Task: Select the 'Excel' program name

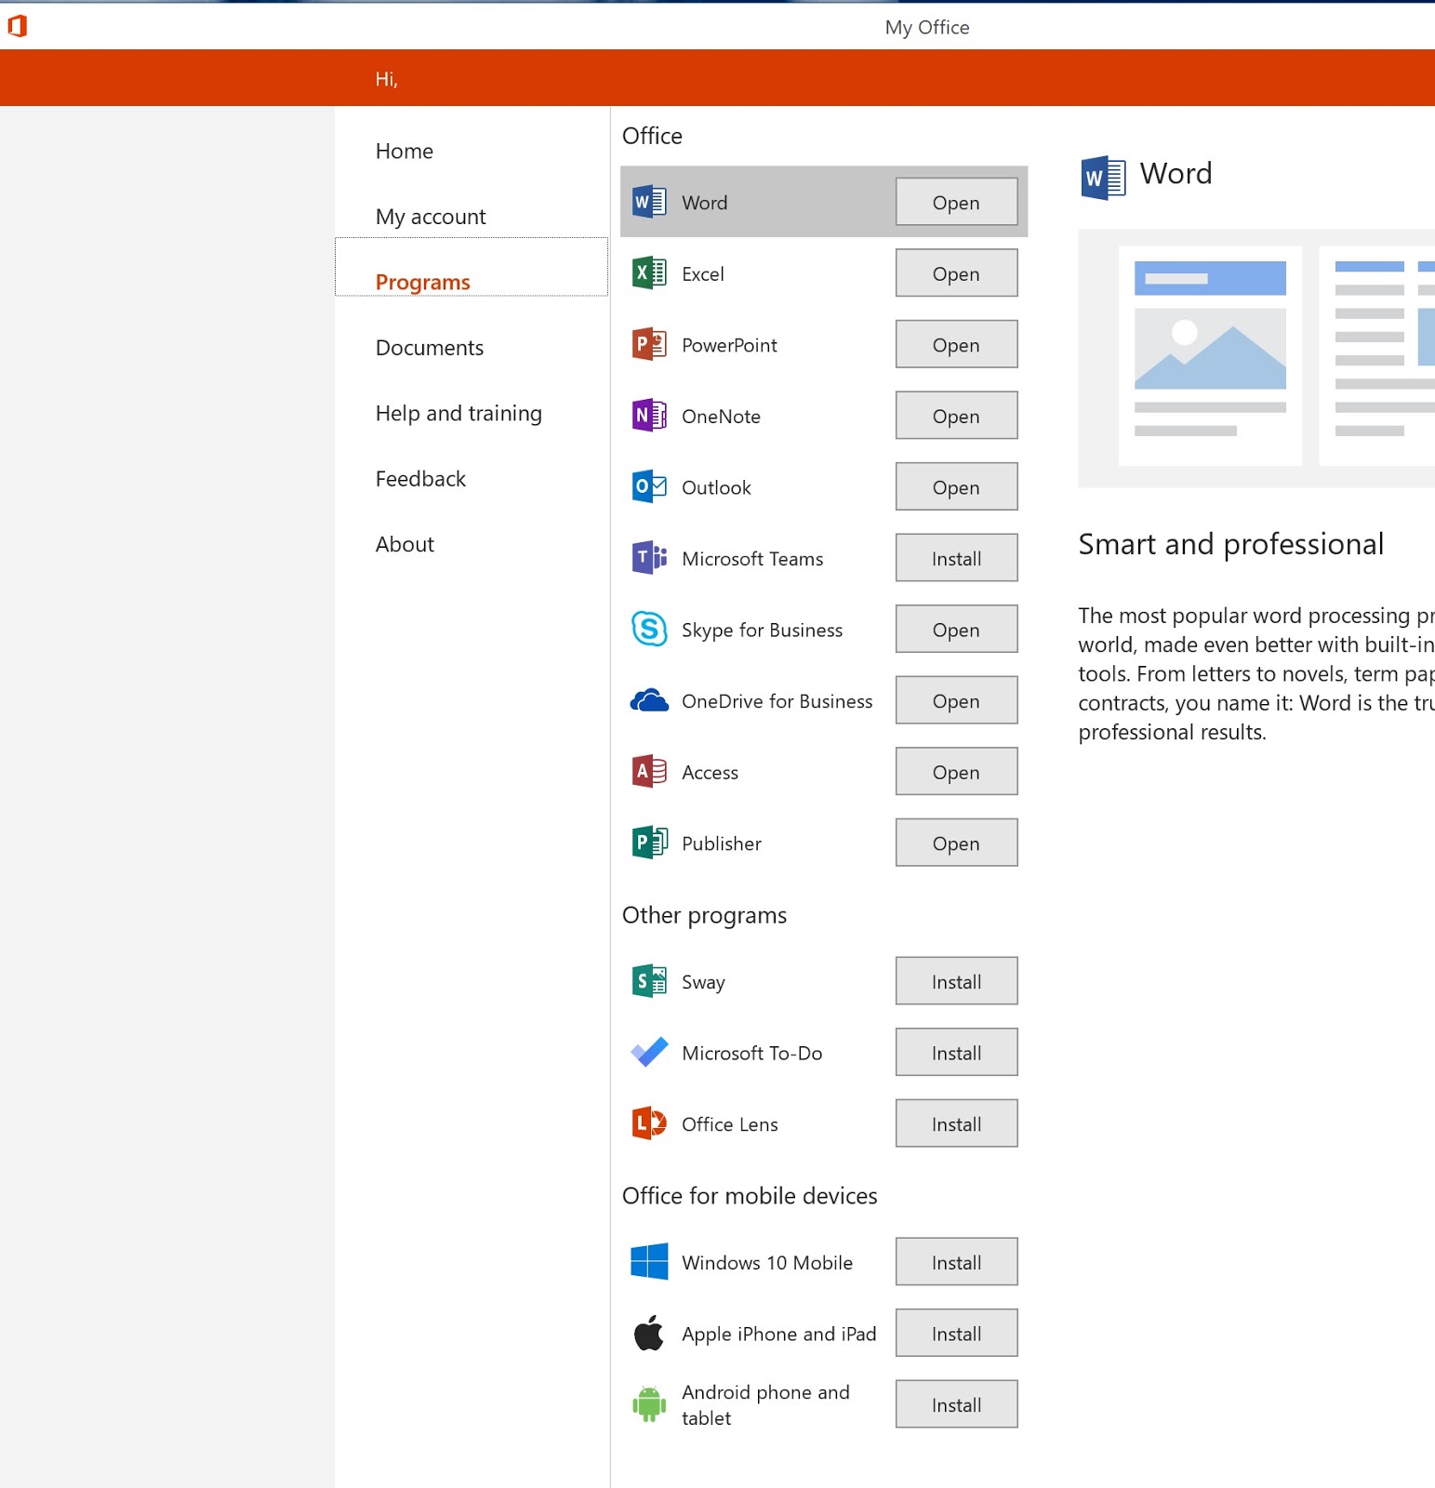Action: 703,274
